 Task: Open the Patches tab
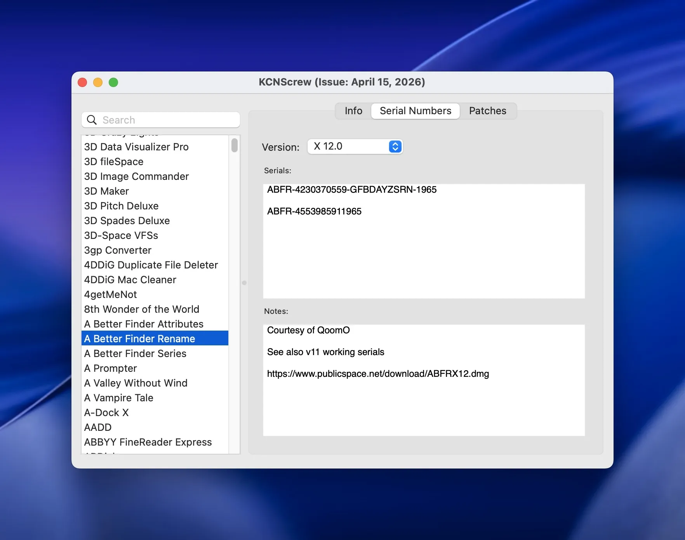point(488,111)
